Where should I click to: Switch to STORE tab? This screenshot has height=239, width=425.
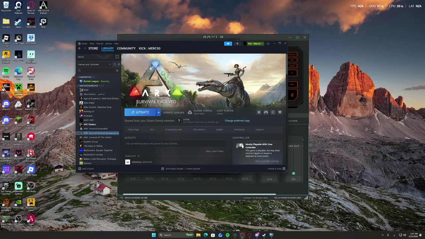tap(93, 48)
